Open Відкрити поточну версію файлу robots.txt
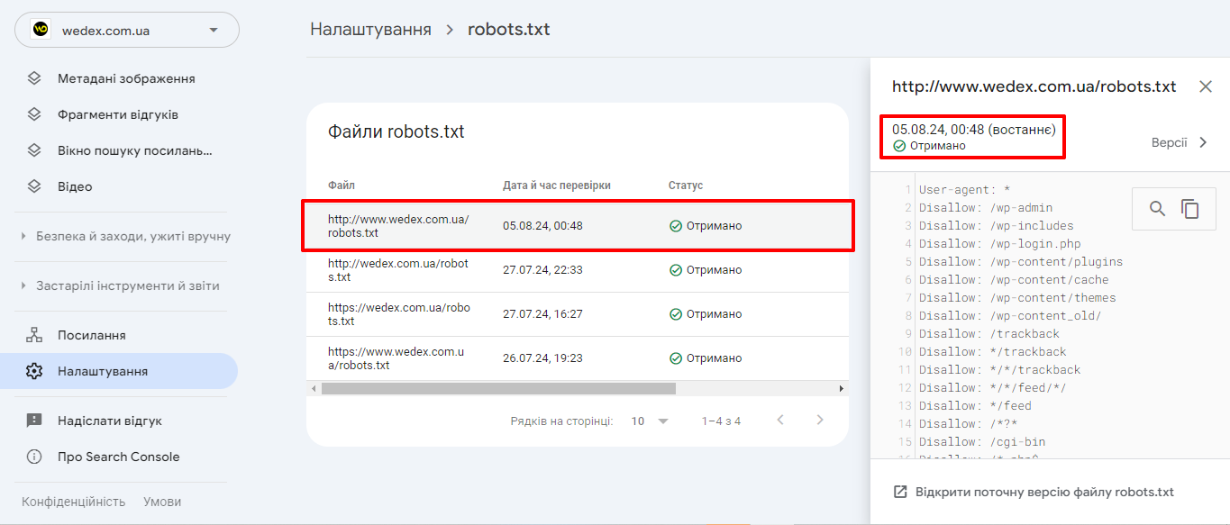The width and height of the screenshot is (1230, 525). pyautogui.click(x=1044, y=492)
